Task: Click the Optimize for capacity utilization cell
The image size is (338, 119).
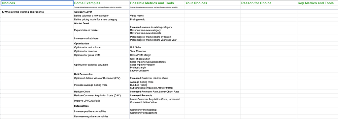Action: click(x=101, y=65)
